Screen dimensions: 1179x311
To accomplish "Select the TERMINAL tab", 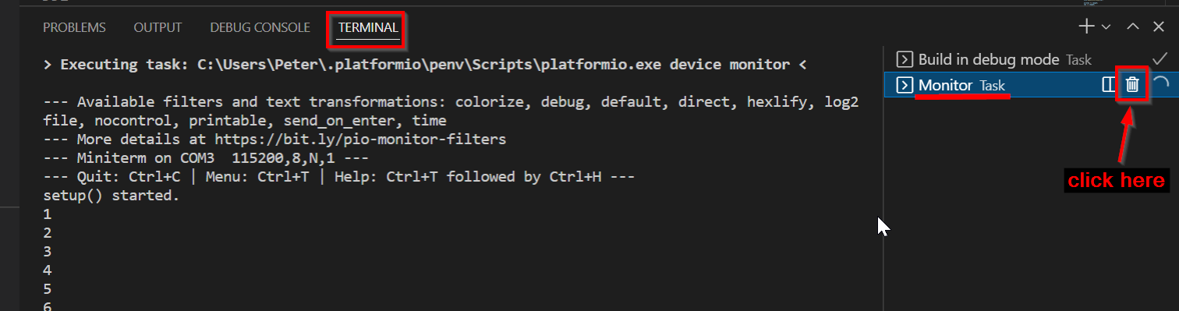I will [x=368, y=27].
